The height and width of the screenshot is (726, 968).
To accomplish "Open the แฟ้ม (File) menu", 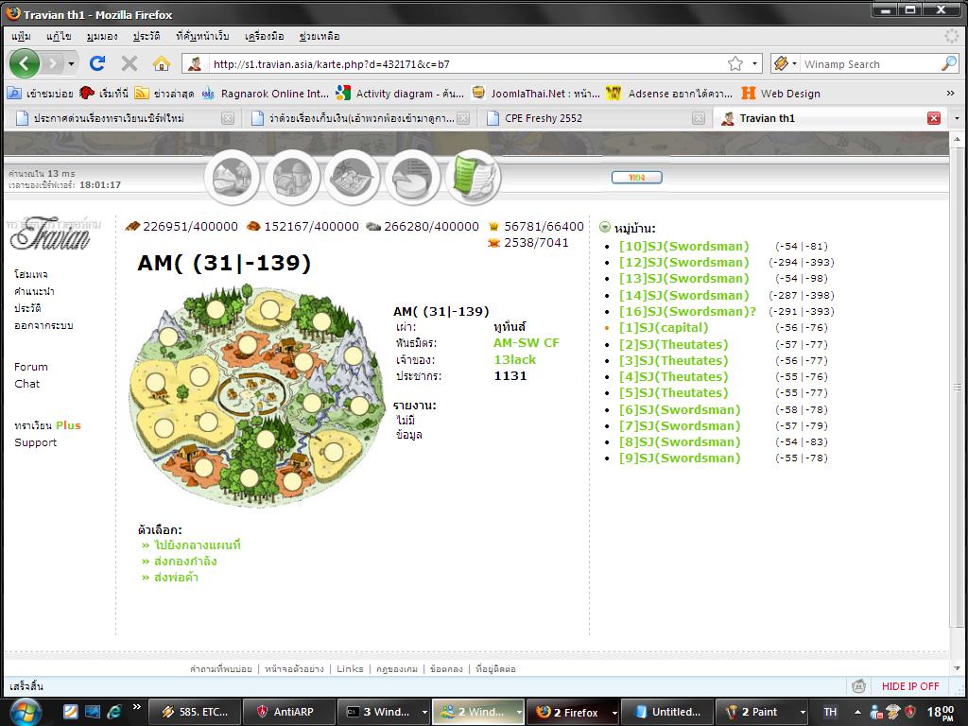I will (21, 36).
